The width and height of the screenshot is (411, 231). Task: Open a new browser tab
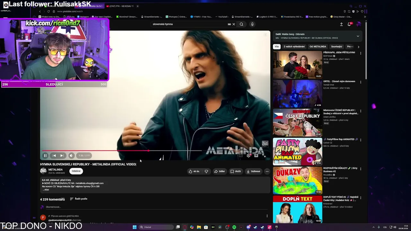tap(137, 6)
